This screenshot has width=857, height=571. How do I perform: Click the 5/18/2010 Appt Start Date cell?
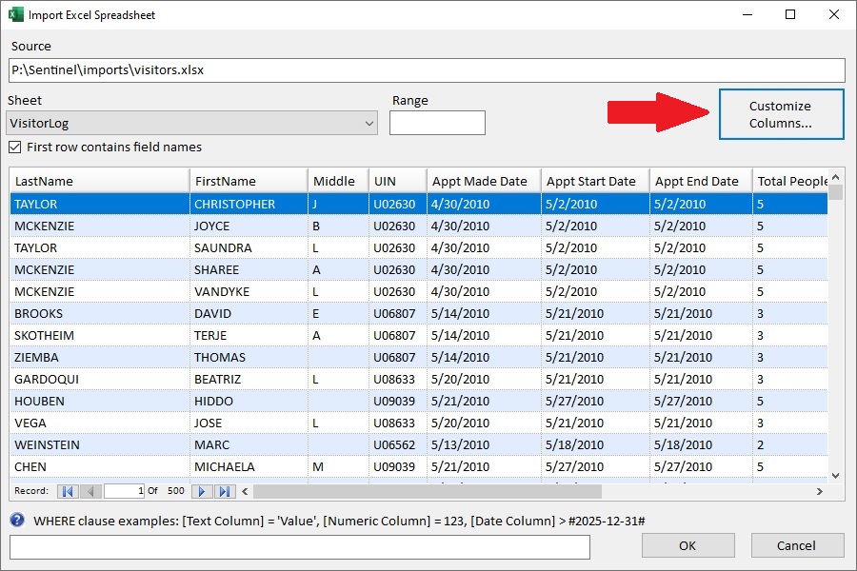click(595, 444)
